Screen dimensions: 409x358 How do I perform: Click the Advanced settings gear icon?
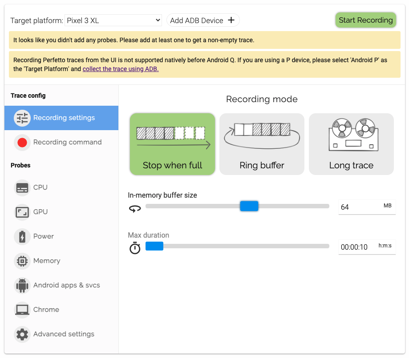(x=22, y=334)
